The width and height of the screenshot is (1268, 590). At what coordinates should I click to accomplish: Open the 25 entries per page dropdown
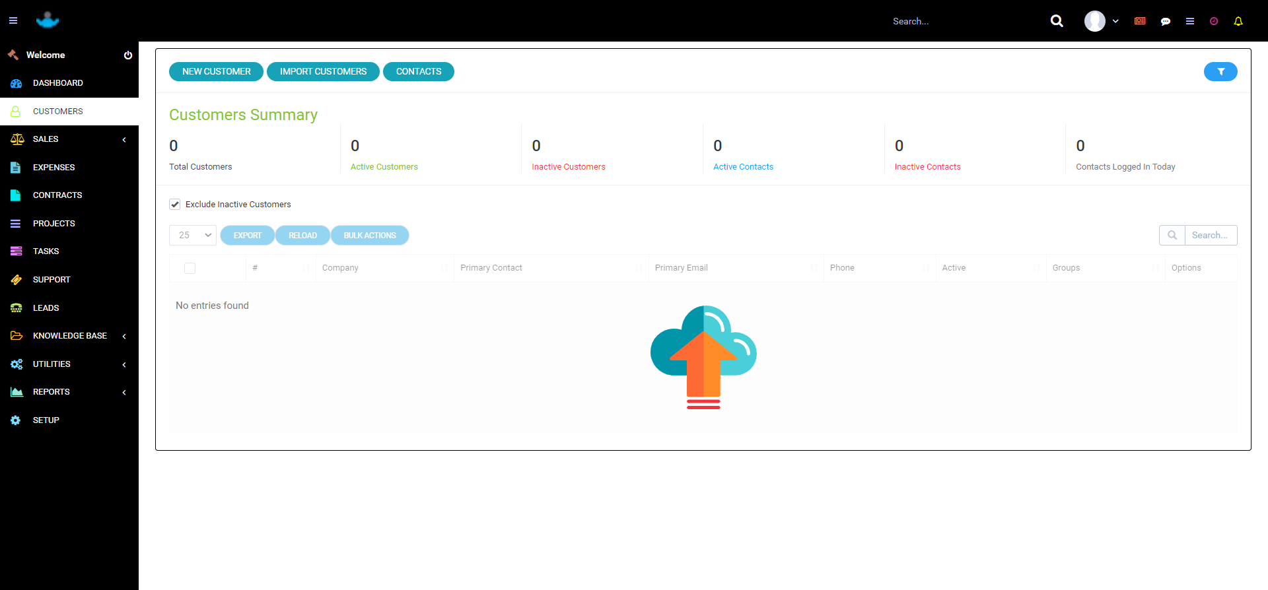193,236
